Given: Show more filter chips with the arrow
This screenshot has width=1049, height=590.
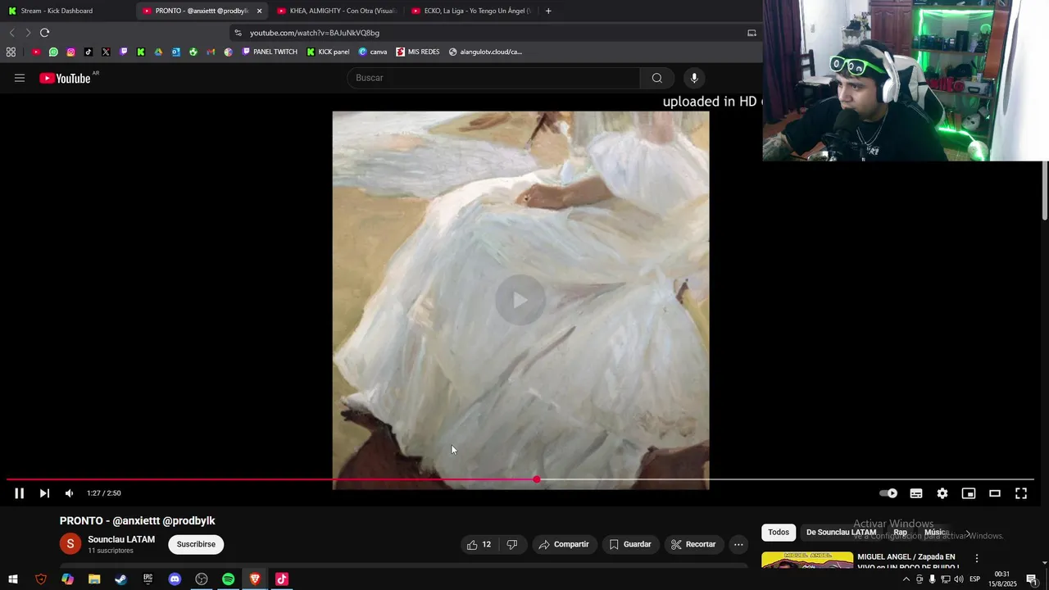Looking at the screenshot, I should (968, 533).
